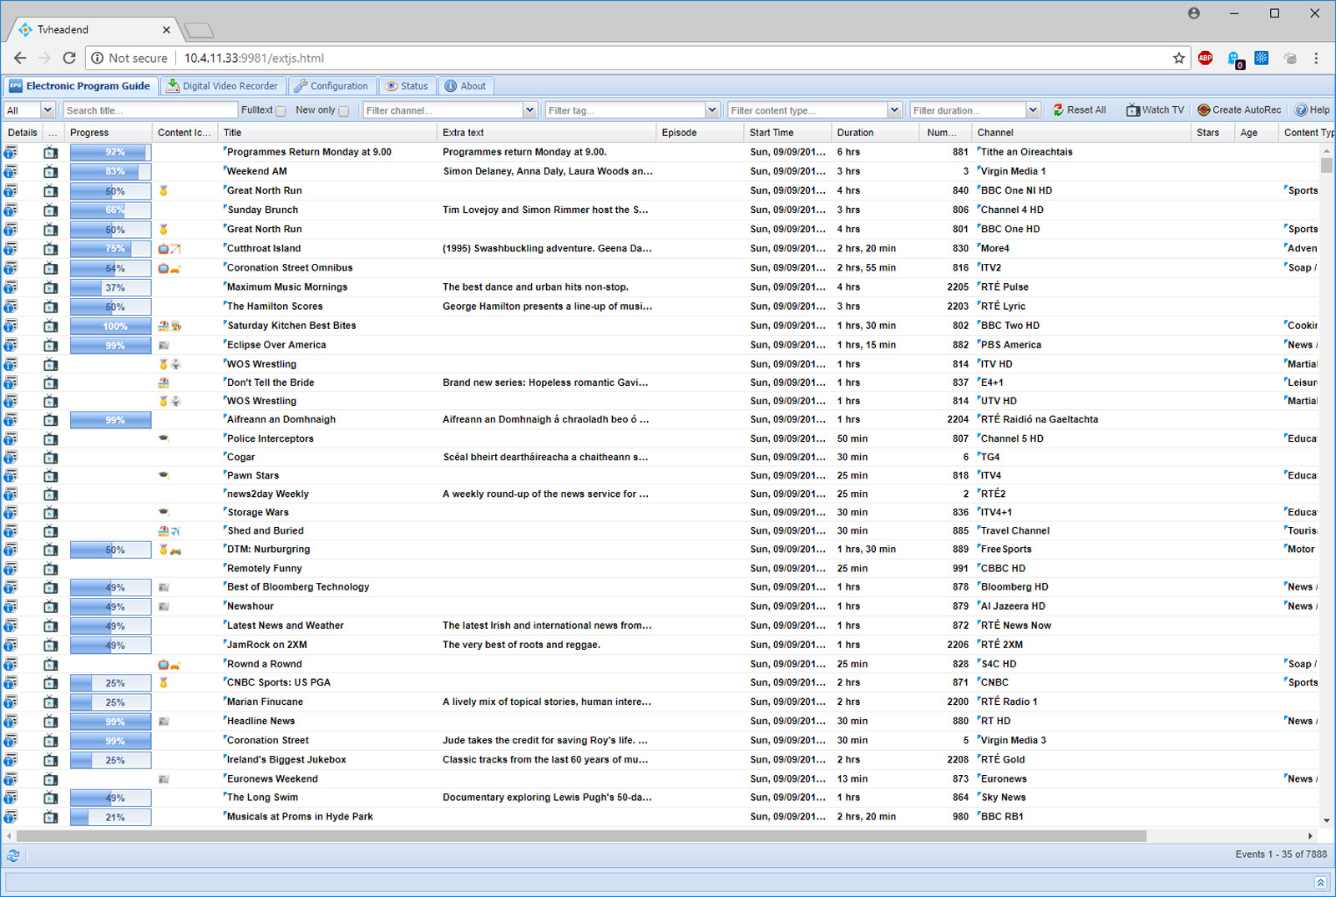Click the Reset All button
Image resolution: width=1336 pixels, height=897 pixels.
1080,110
